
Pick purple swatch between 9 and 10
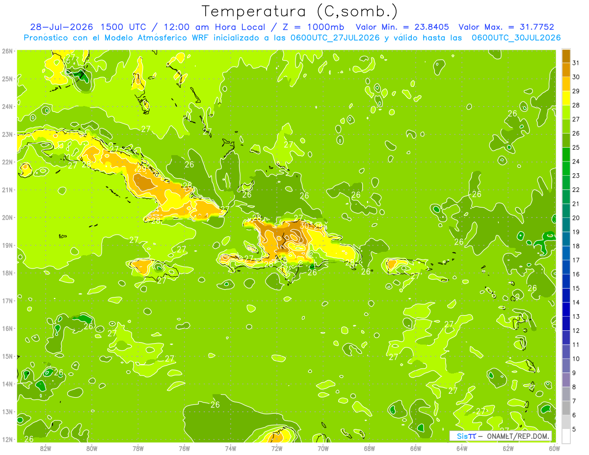click(x=566, y=366)
